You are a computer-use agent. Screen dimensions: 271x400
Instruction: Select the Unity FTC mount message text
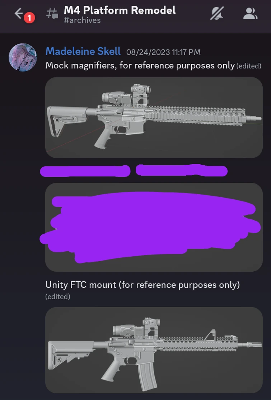click(x=142, y=285)
